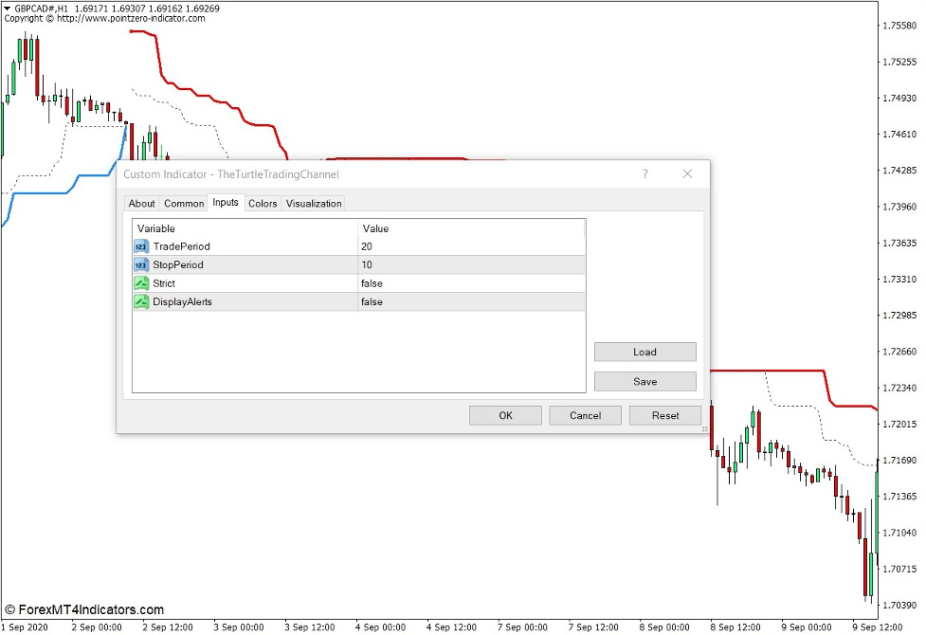Click the question mark help icon

point(645,174)
